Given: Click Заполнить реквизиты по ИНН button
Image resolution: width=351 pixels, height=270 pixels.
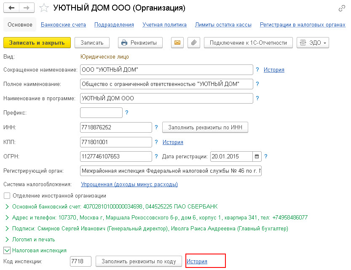Looking at the screenshot, I should tap(205, 127).
